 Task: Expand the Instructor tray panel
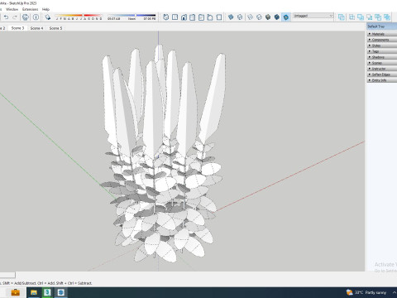382,69
